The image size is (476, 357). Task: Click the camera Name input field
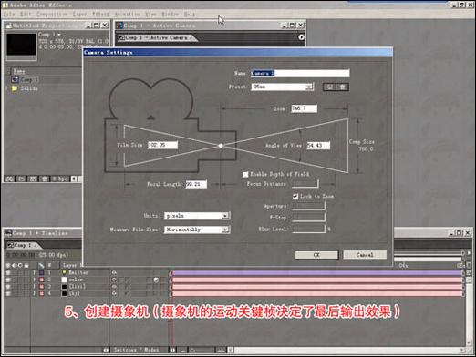(300, 73)
